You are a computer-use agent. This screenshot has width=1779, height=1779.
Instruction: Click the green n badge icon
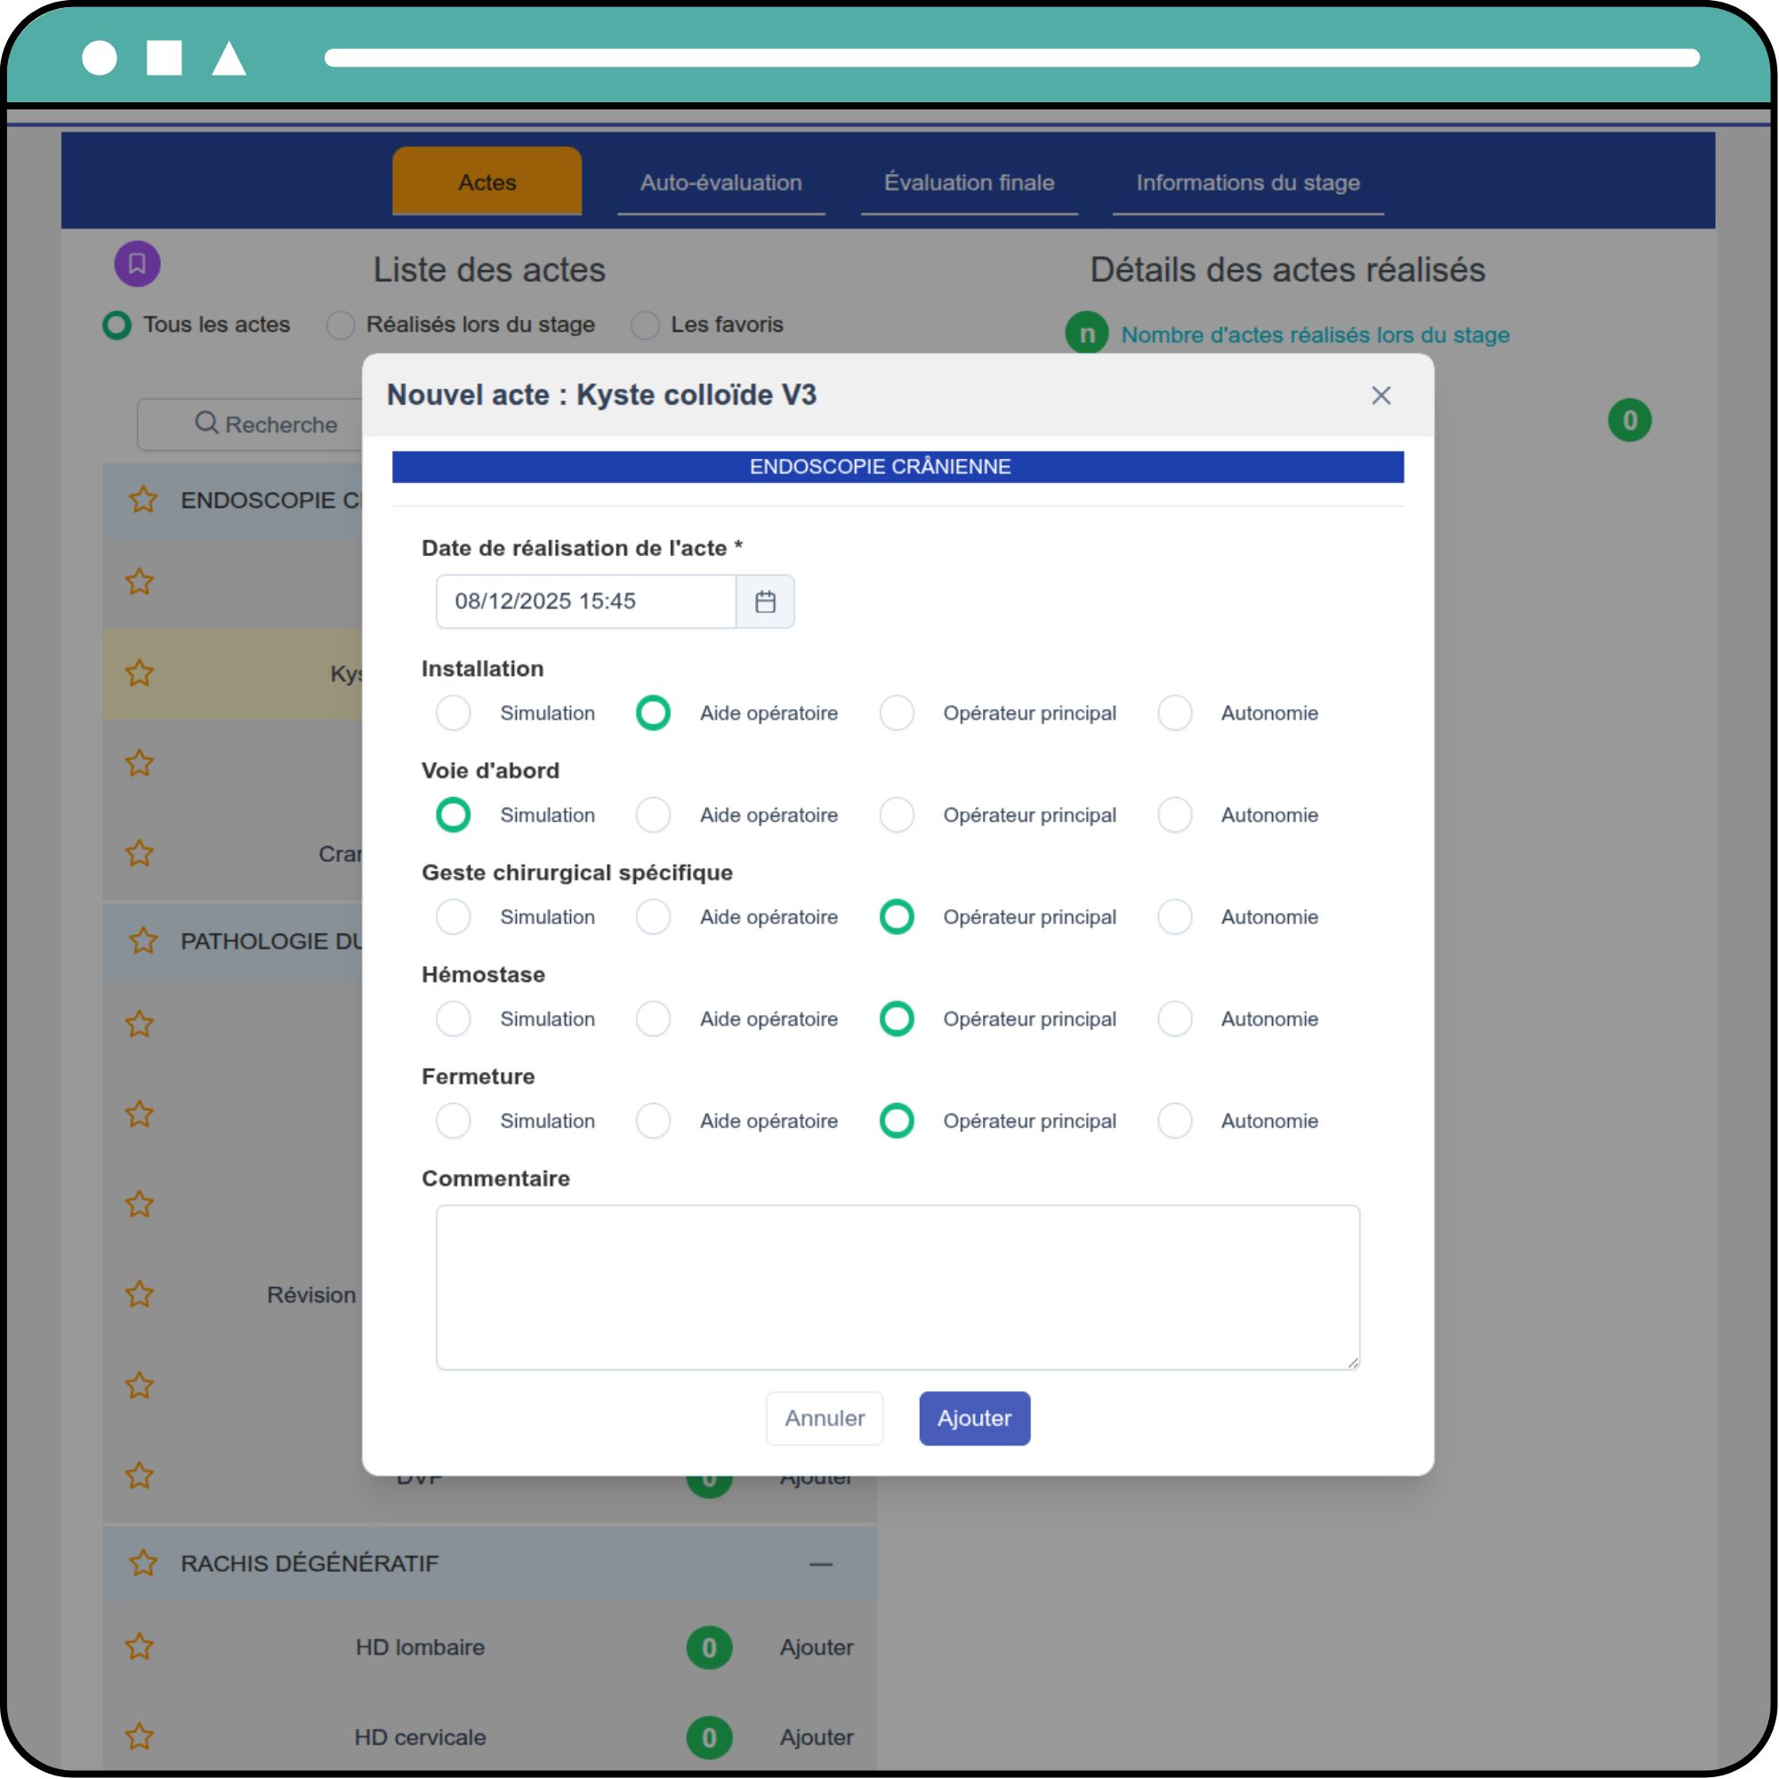click(x=1087, y=334)
